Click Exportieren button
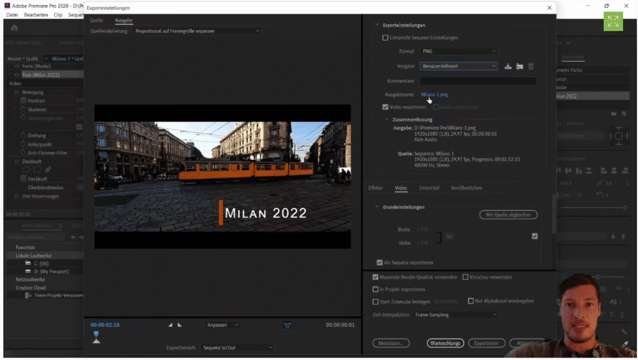Screen dimensions: 638x360 [x=486, y=343]
